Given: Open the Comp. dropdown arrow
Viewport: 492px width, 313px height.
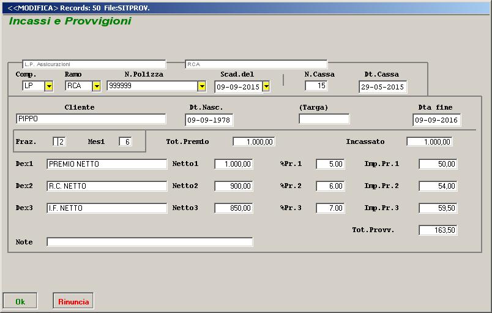Looking at the screenshot, I should 48,86.
